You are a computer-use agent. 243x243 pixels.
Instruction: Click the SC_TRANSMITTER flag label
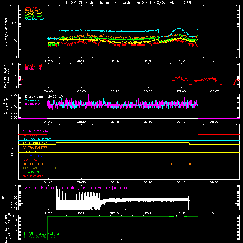tap(35, 147)
